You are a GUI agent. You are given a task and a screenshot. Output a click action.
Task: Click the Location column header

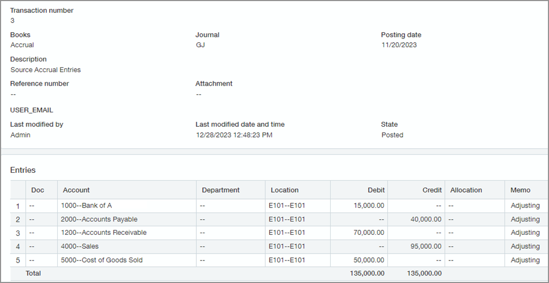point(285,190)
